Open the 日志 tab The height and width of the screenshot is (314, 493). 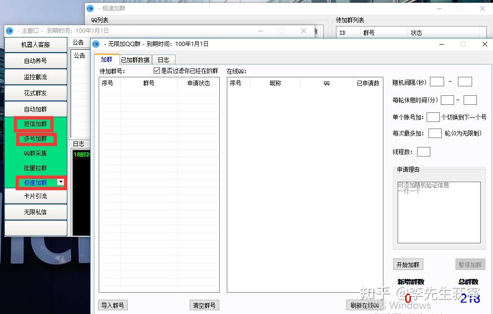click(164, 60)
